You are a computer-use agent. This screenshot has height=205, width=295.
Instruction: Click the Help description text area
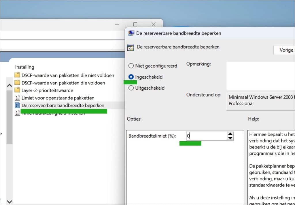click(271, 167)
